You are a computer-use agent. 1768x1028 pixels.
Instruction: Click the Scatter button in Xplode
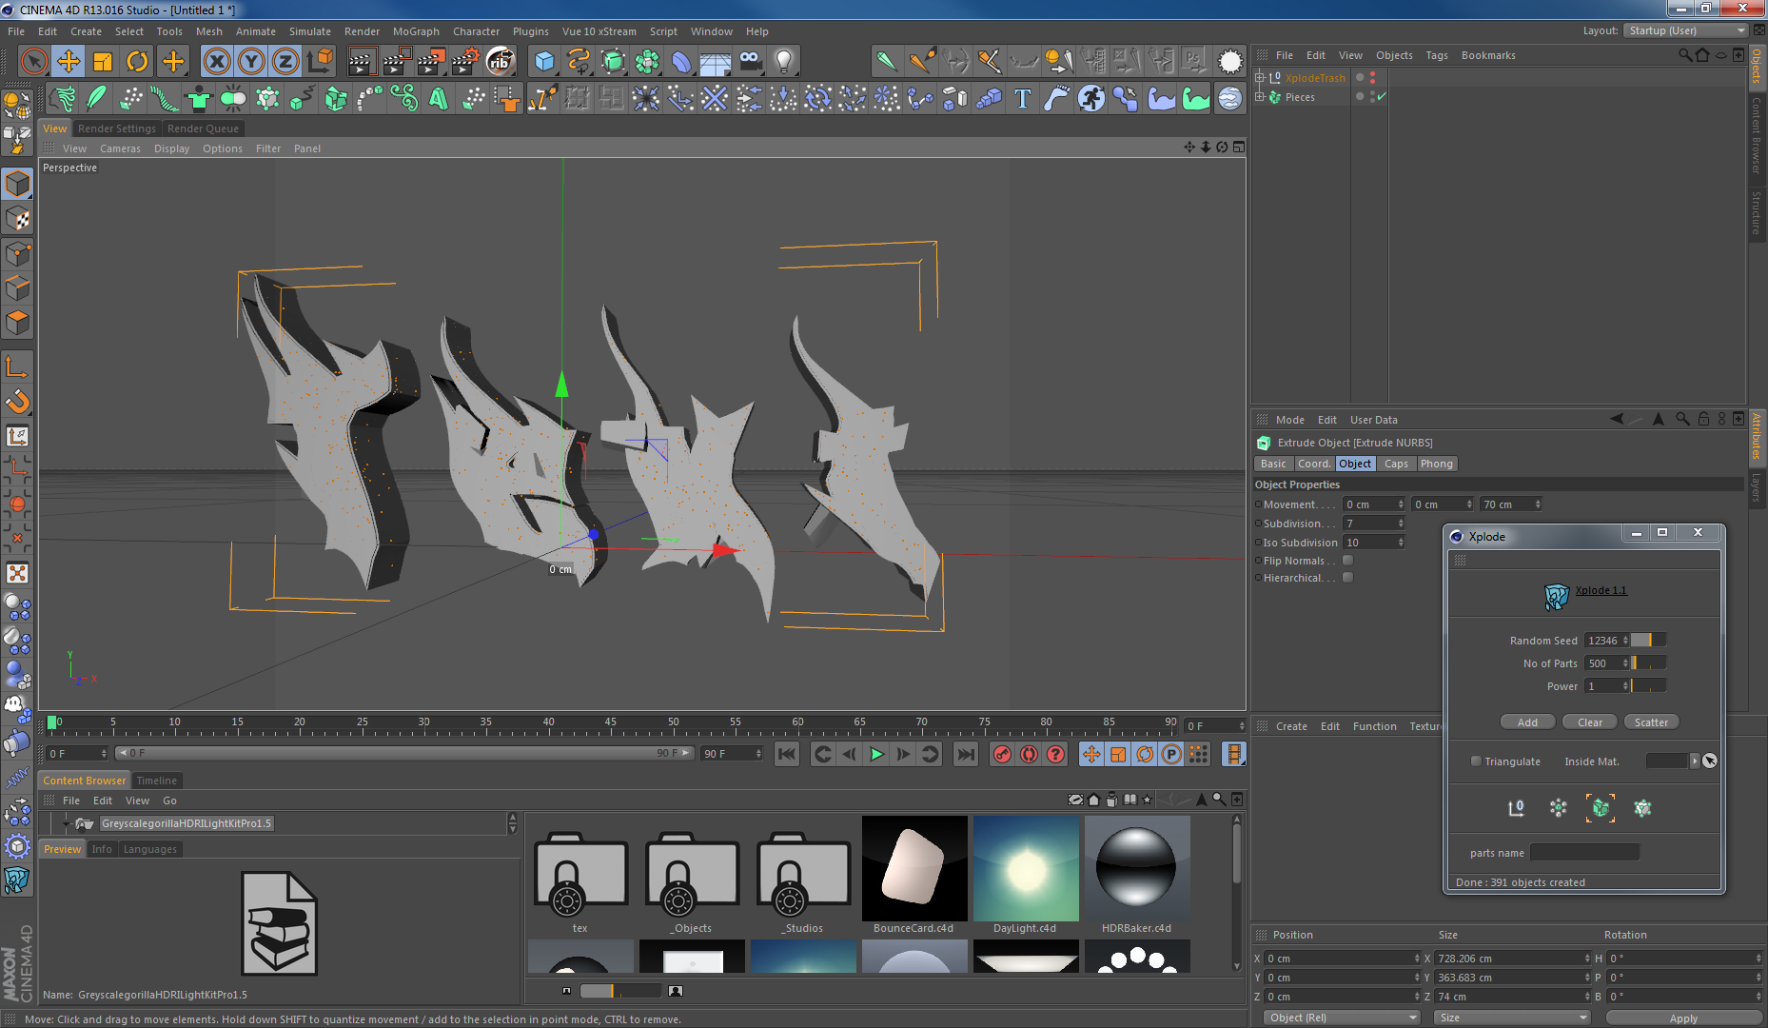[x=1651, y=722]
